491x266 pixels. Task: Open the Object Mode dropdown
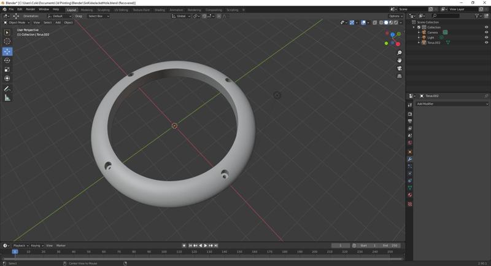[x=17, y=22]
